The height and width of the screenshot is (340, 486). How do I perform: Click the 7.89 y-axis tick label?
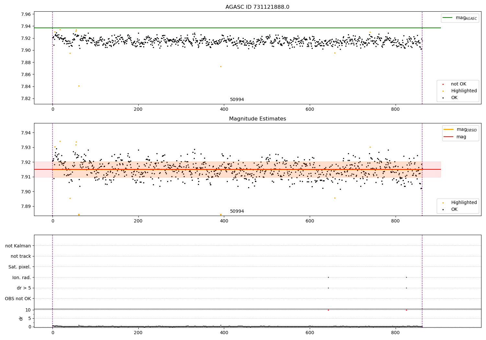click(26, 206)
